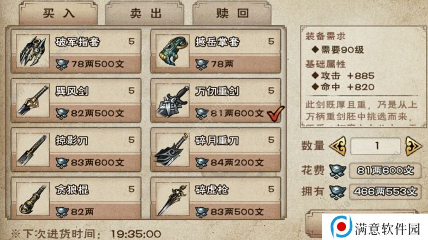
Task: Select the 掠影刀 blade icon
Action: pos(33,150)
